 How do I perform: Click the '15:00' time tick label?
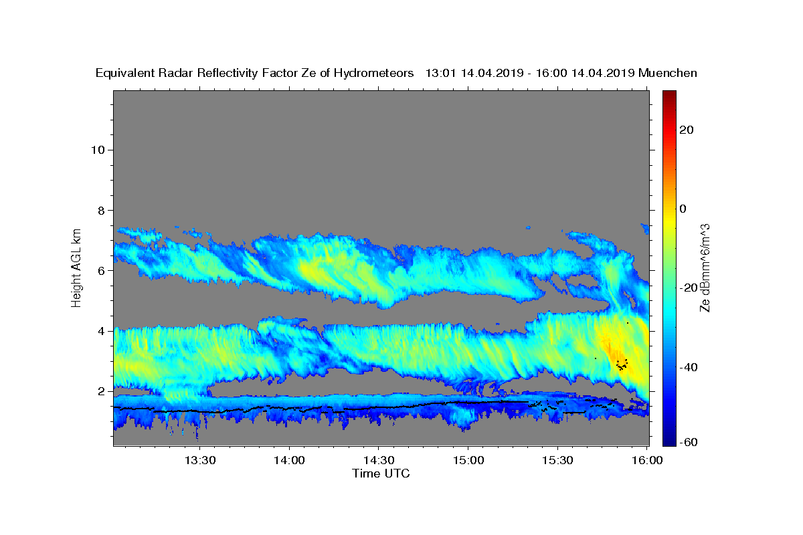click(x=468, y=461)
